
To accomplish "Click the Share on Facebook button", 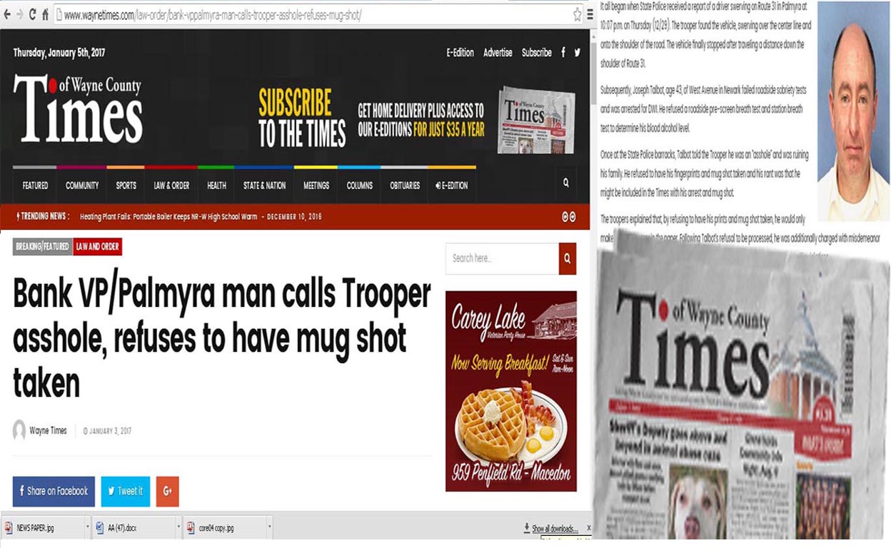I will pyautogui.click(x=54, y=491).
